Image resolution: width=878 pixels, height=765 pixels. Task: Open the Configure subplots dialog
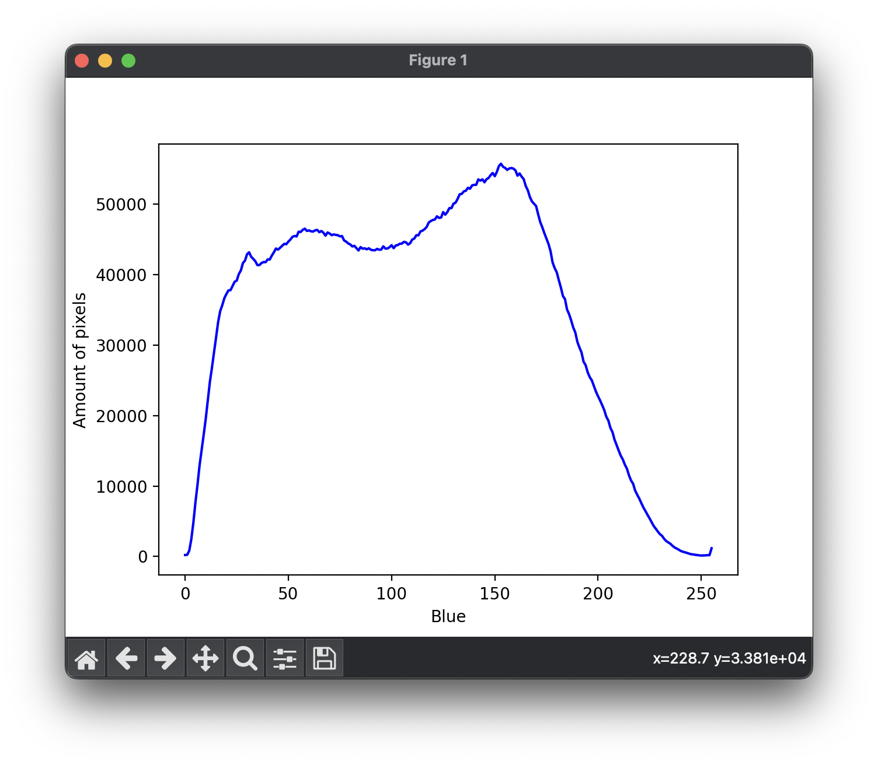pyautogui.click(x=285, y=658)
